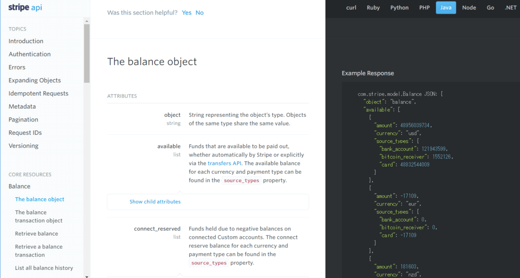Open Retrieve balance in the sidebar

click(x=37, y=234)
